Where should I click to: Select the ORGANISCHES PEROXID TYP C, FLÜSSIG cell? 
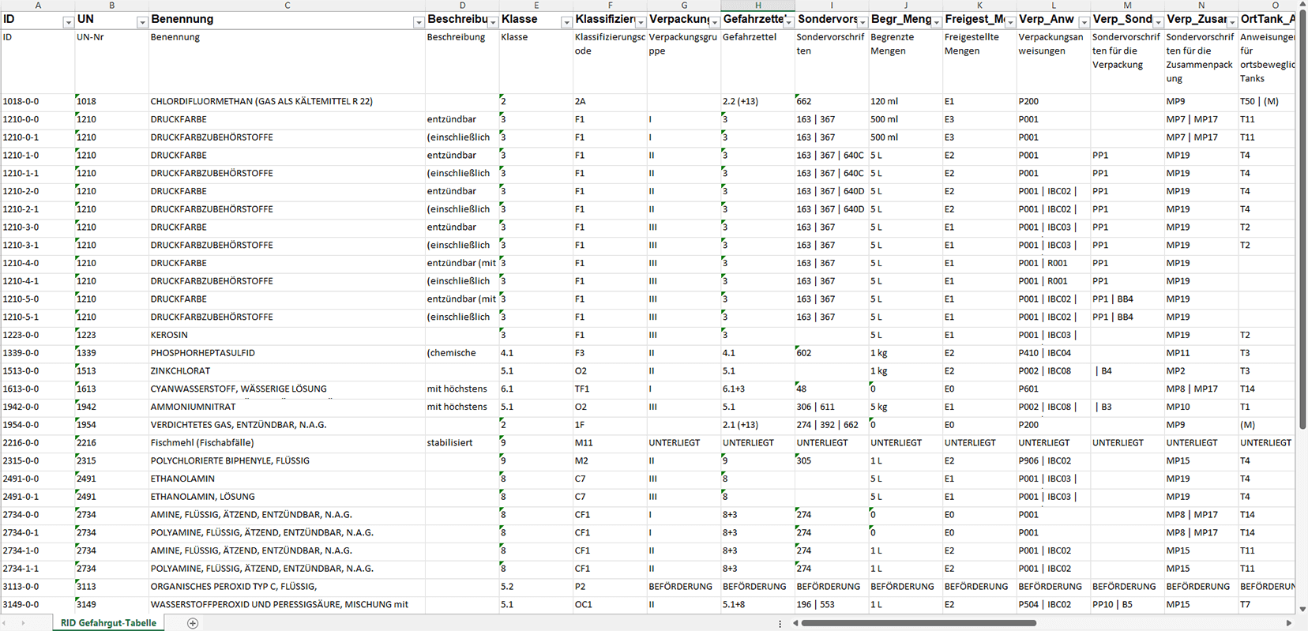(287, 587)
